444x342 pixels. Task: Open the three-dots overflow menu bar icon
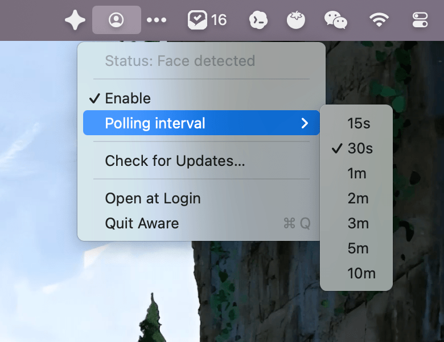tap(157, 20)
